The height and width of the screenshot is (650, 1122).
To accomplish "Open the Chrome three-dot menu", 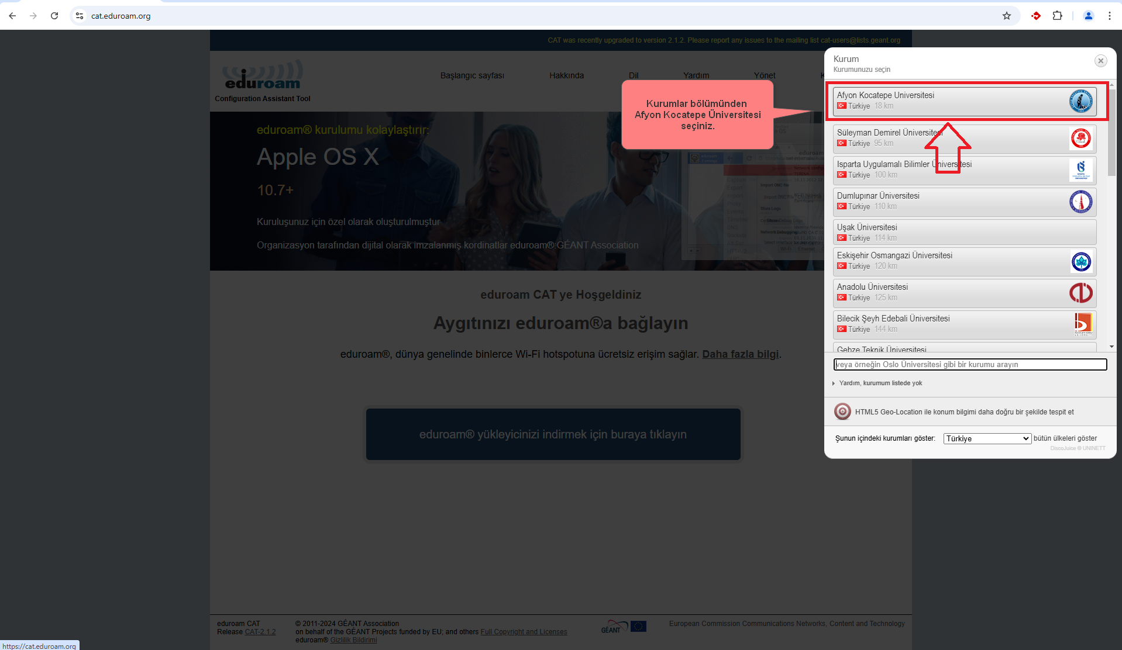I will click(1109, 16).
